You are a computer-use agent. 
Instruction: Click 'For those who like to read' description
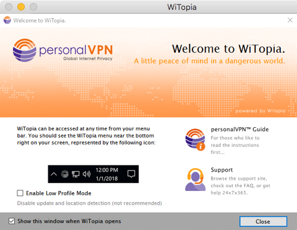pos(235,145)
